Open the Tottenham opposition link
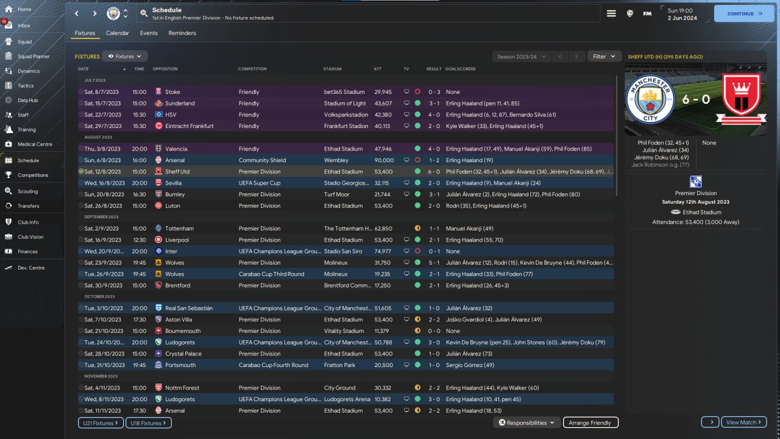The image size is (780, 439). coord(179,229)
